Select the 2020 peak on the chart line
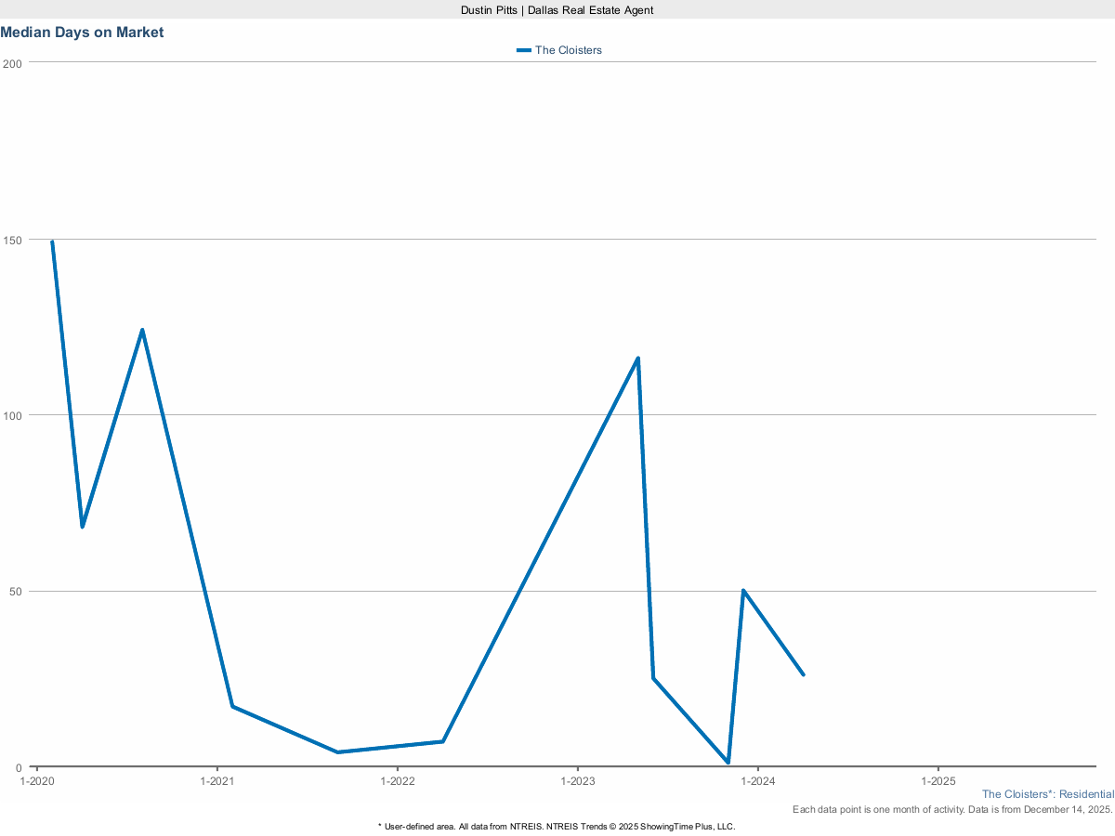Viewport: 1115px width, 836px height. pos(141,329)
